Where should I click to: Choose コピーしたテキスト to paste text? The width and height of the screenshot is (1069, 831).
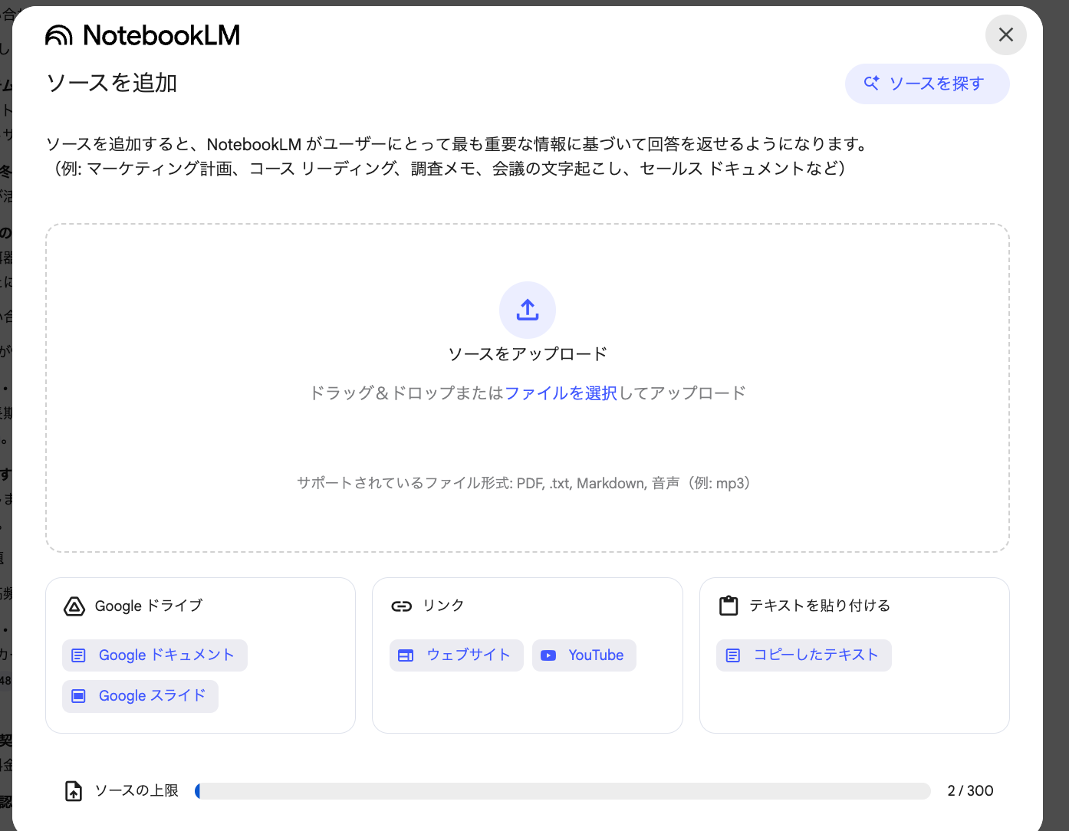804,655
